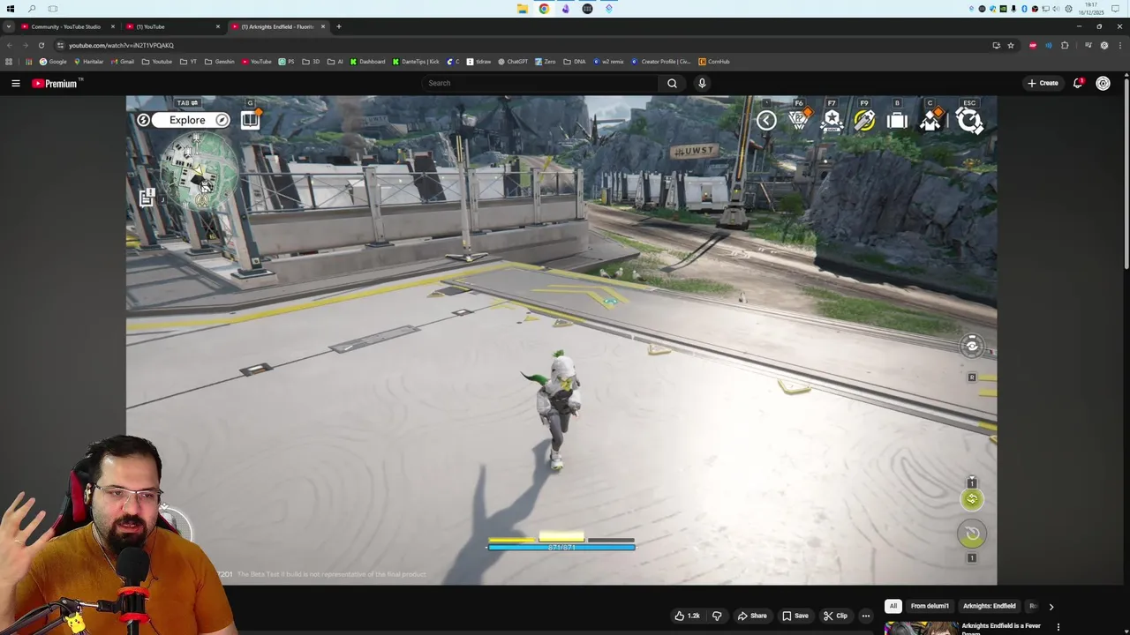Select the From delumi1 chip
This screenshot has width=1130, height=635.
930,606
